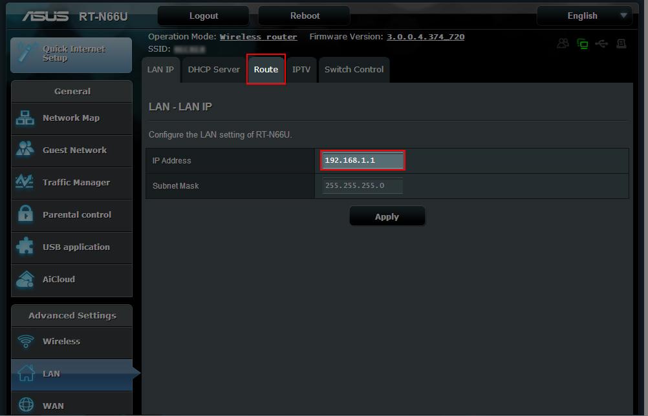Click the blurred SSID value
The image size is (648, 416).
click(x=189, y=50)
